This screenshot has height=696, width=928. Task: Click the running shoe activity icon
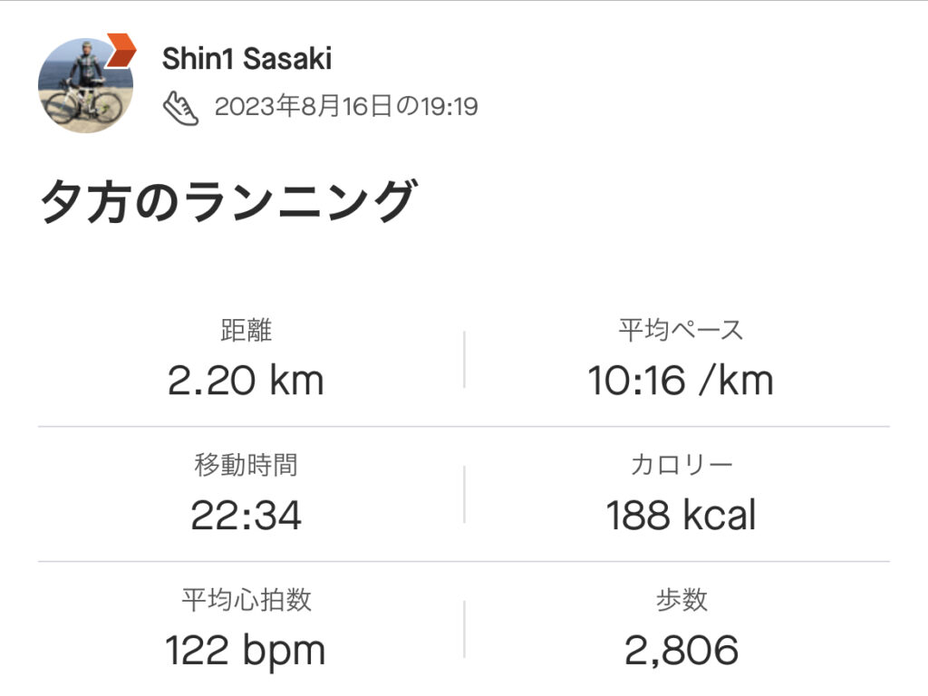(x=180, y=108)
